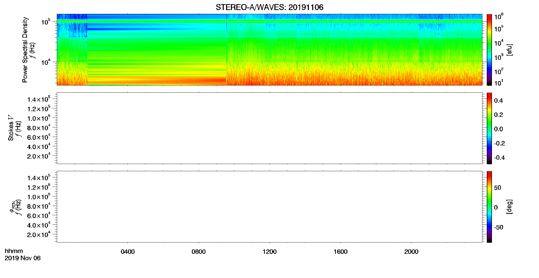Click the [deg] units label
The image size is (539, 278).
(509, 207)
